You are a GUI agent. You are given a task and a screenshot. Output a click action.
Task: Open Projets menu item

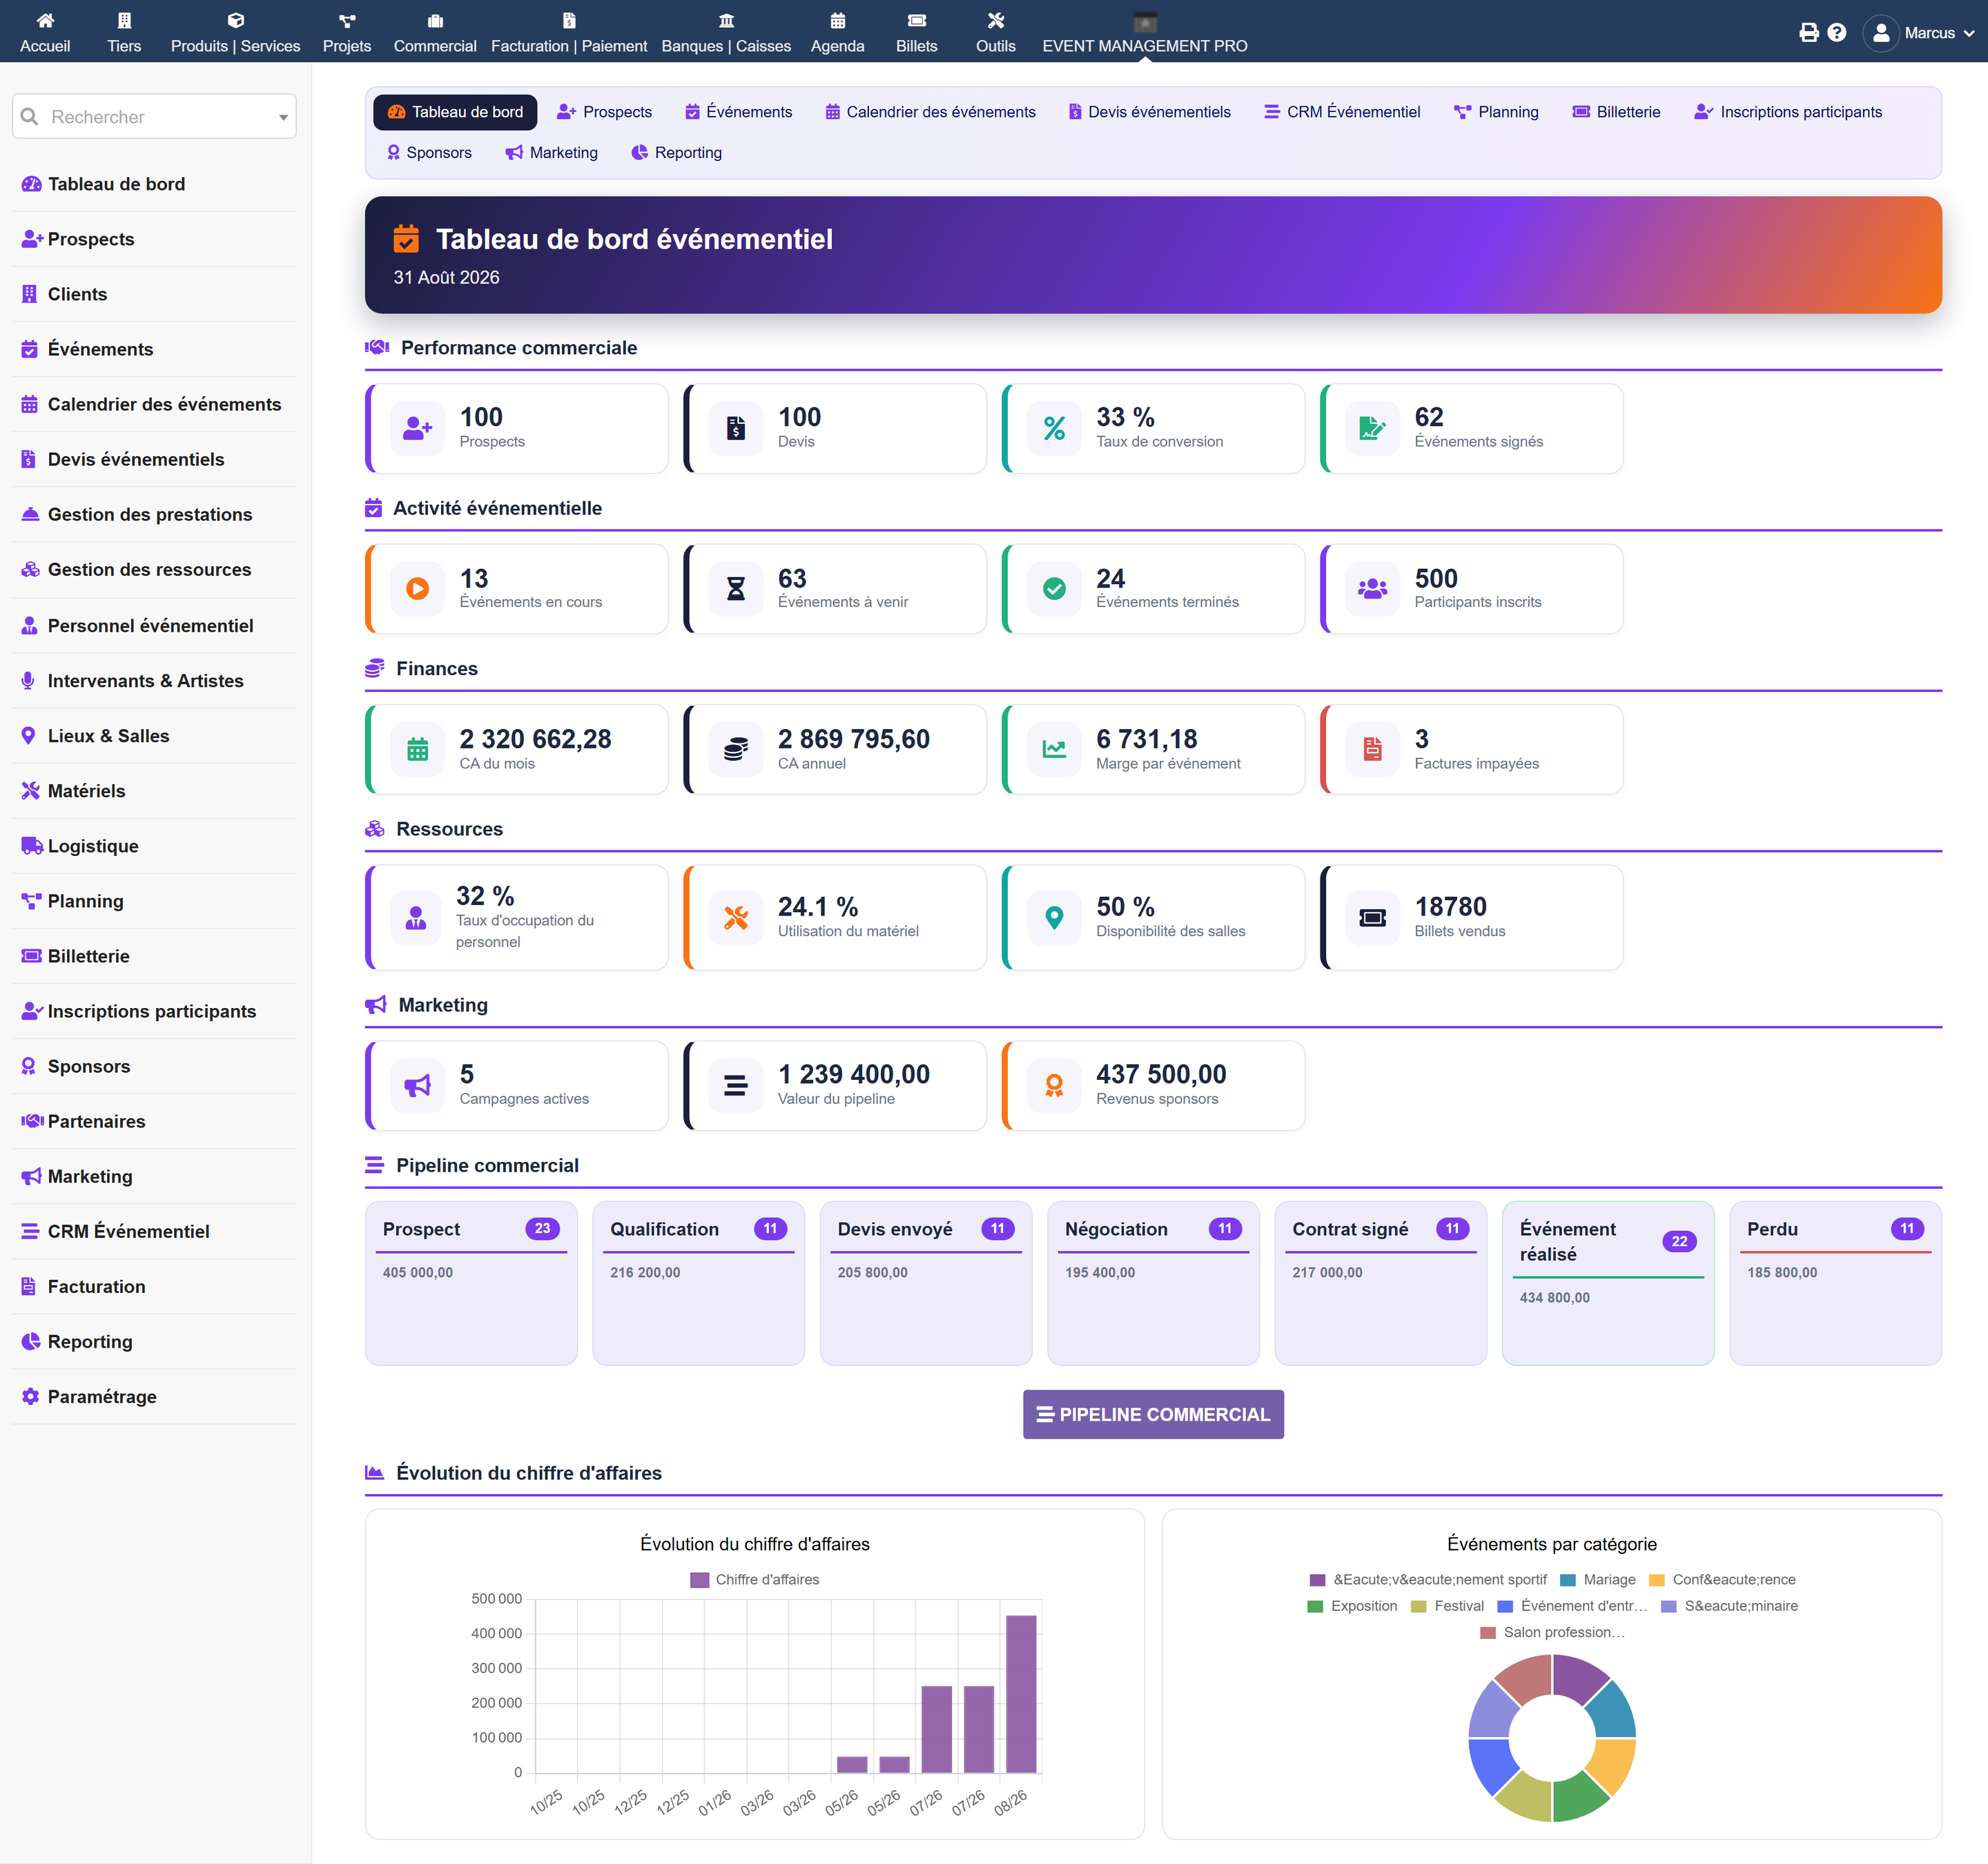(x=346, y=32)
